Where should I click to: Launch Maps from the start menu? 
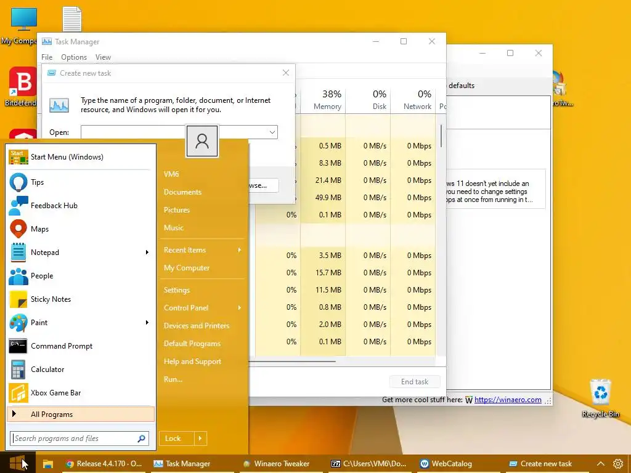(x=81, y=229)
